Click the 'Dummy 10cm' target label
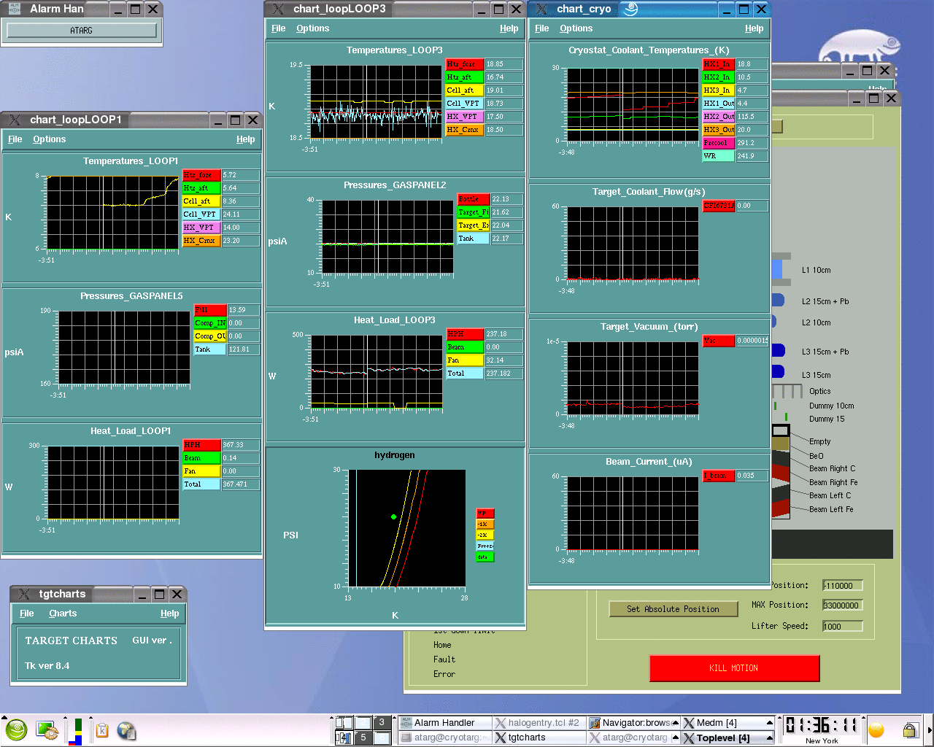This screenshot has height=747, width=934. click(x=831, y=406)
